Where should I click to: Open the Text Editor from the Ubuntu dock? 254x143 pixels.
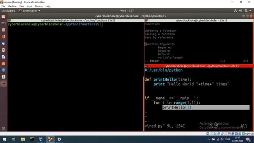click(x=4, y=17)
